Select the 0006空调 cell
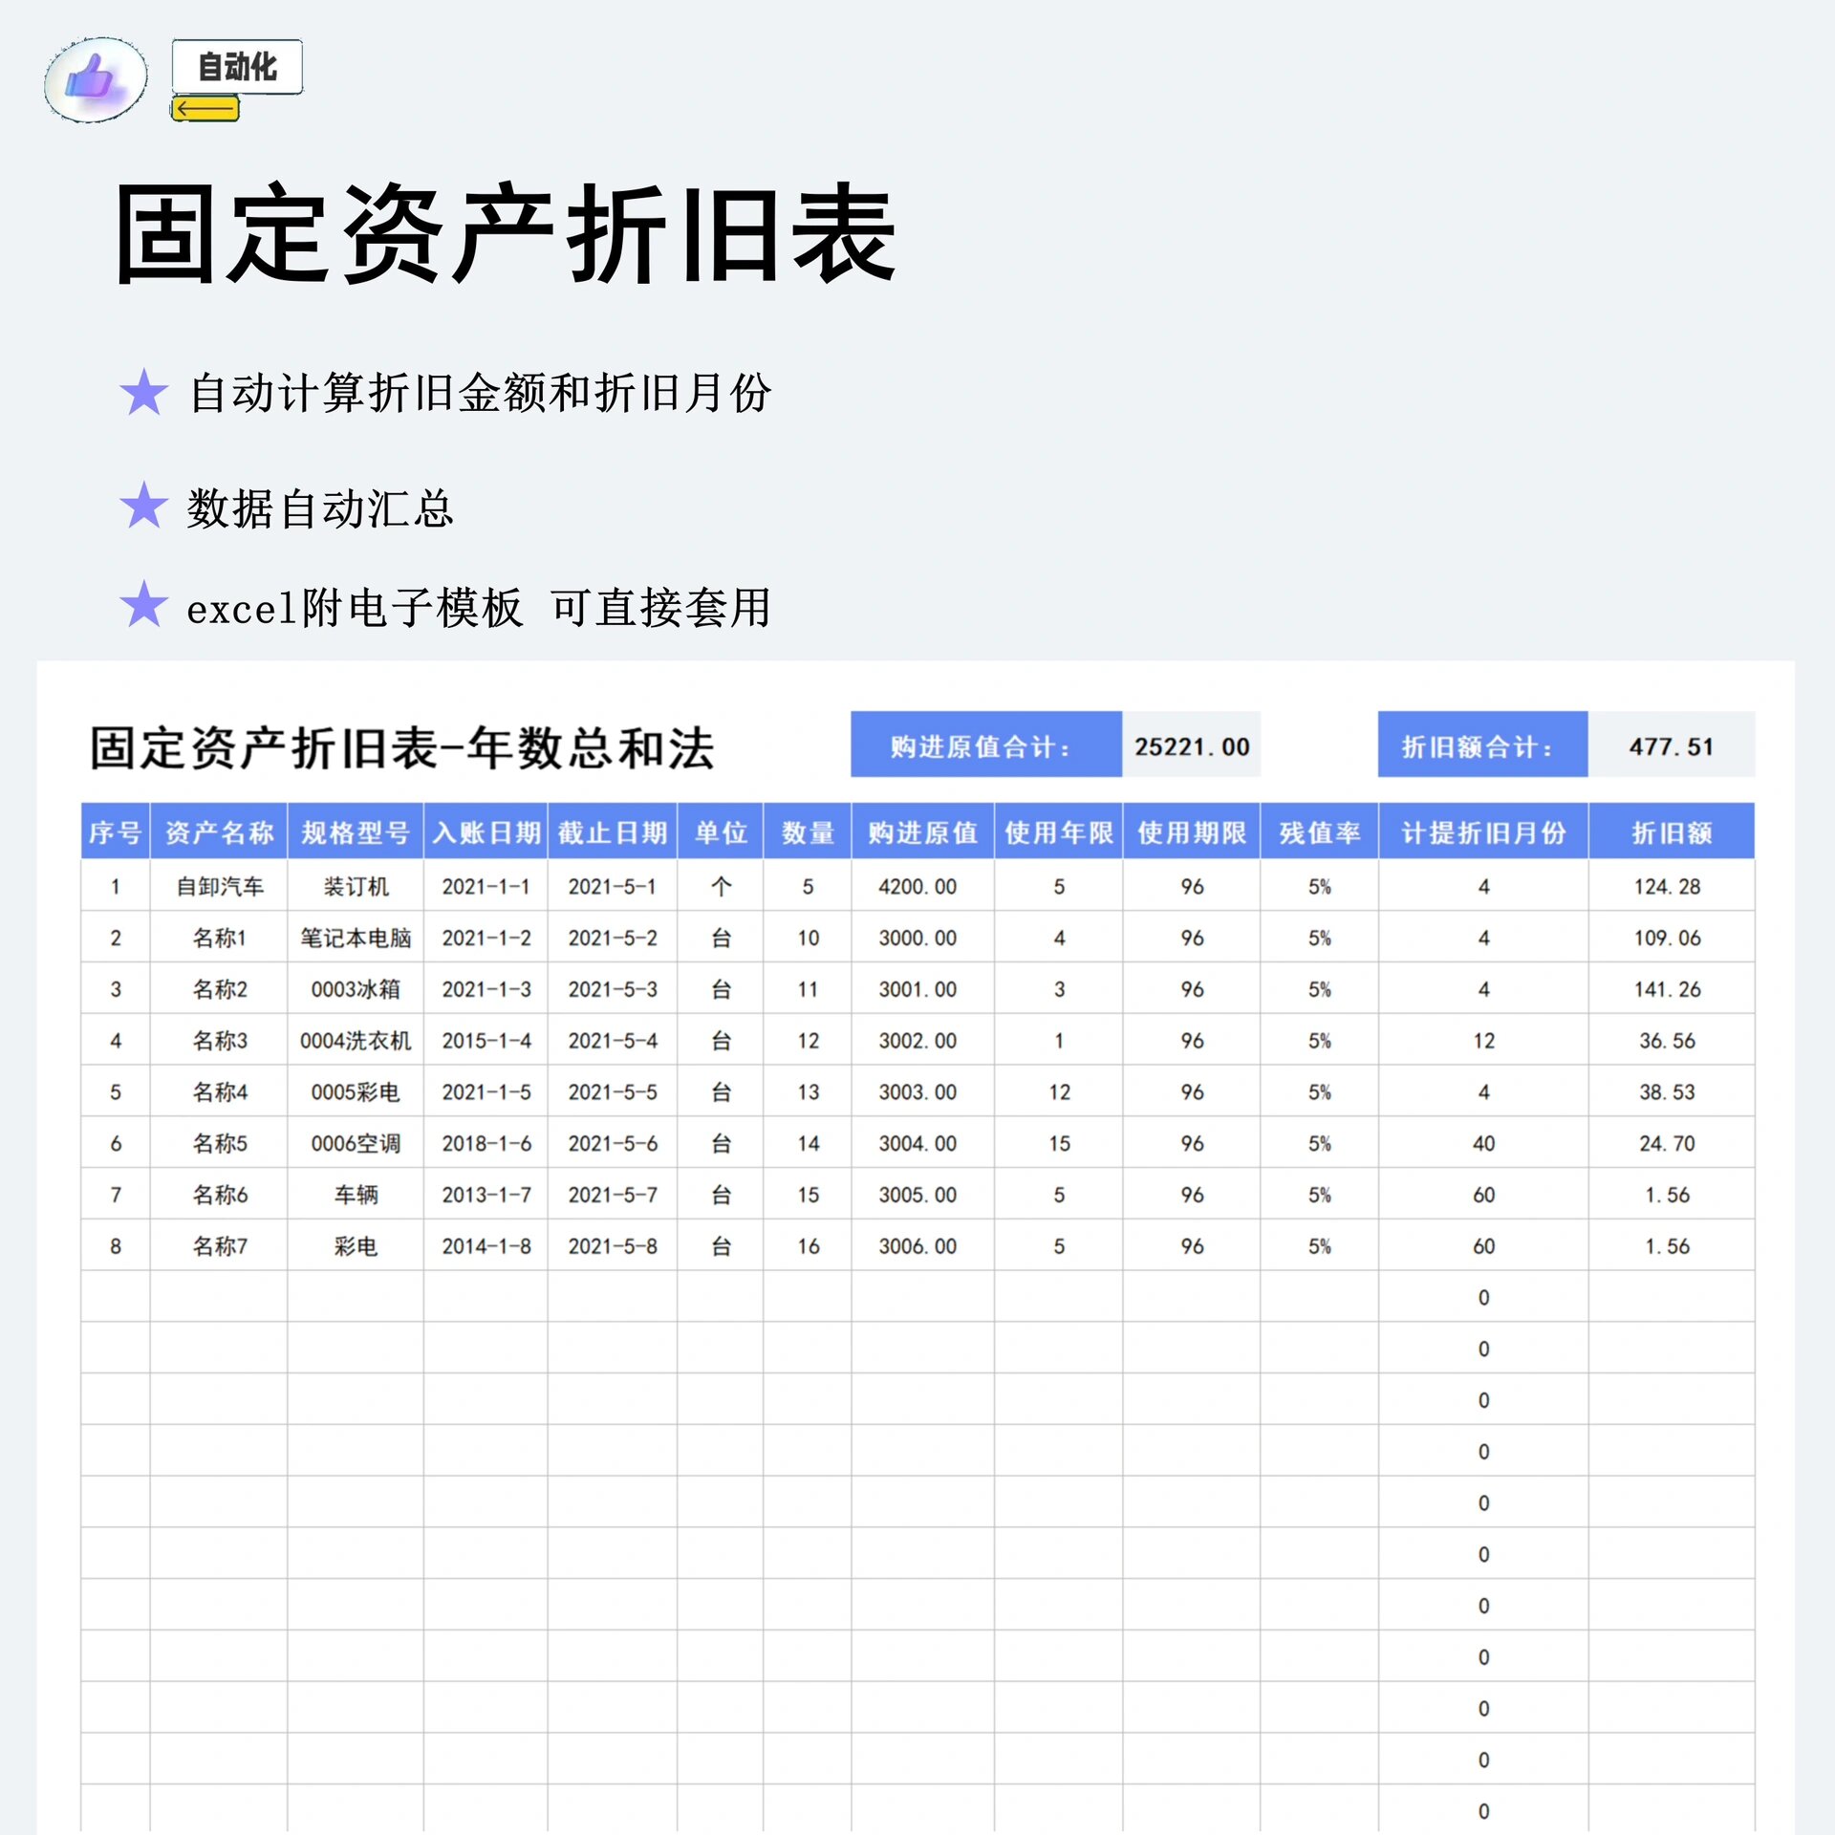 tap(356, 1143)
